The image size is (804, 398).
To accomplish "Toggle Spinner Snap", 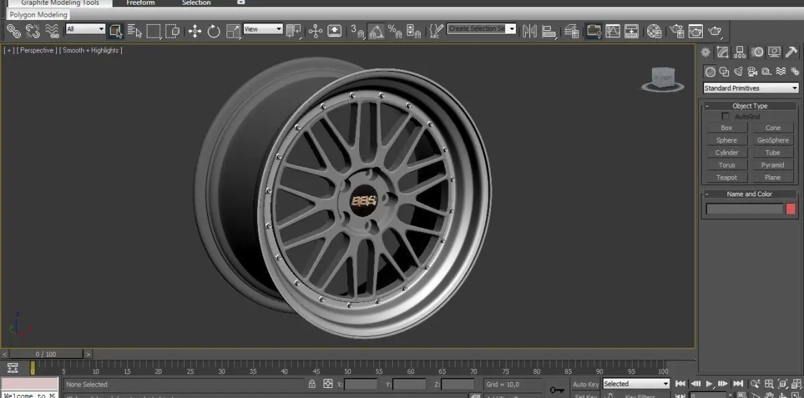I will click(413, 30).
